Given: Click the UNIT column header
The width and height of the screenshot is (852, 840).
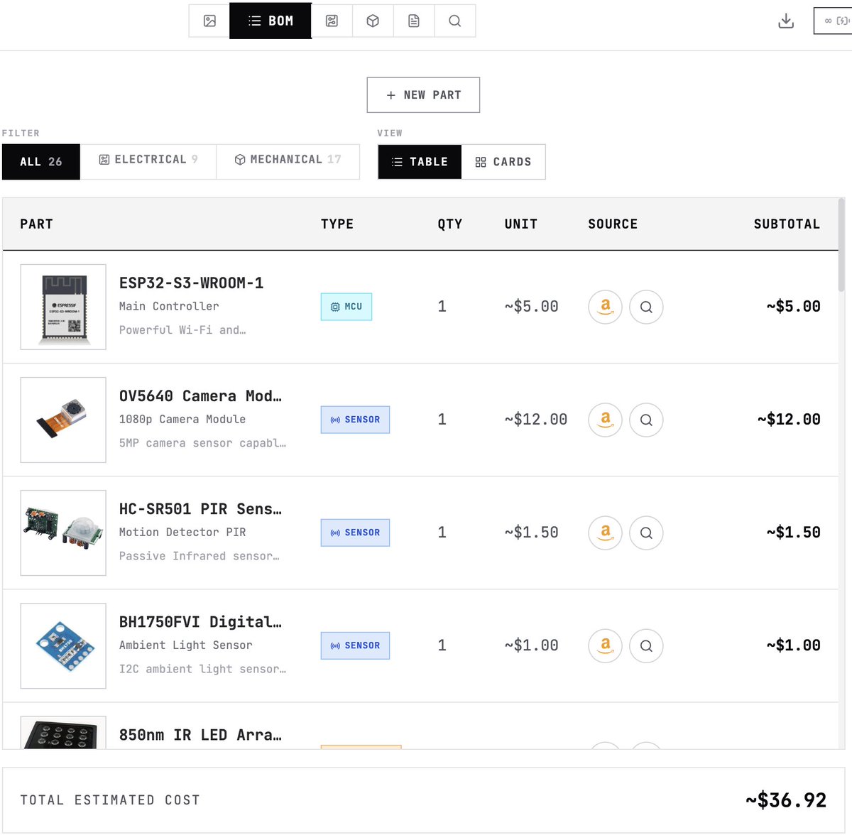Looking at the screenshot, I should (x=521, y=224).
